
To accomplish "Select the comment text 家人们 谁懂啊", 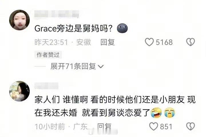I will (61, 100).
